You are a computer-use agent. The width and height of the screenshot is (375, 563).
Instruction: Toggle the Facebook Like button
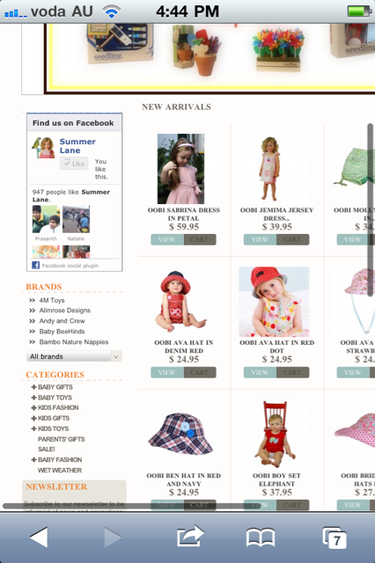click(74, 164)
